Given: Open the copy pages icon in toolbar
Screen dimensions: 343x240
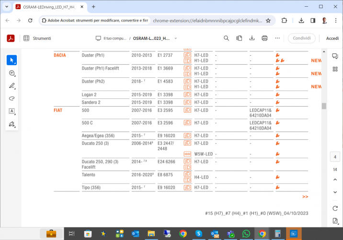Looking at the screenshot, I should pyautogui.click(x=239, y=38).
